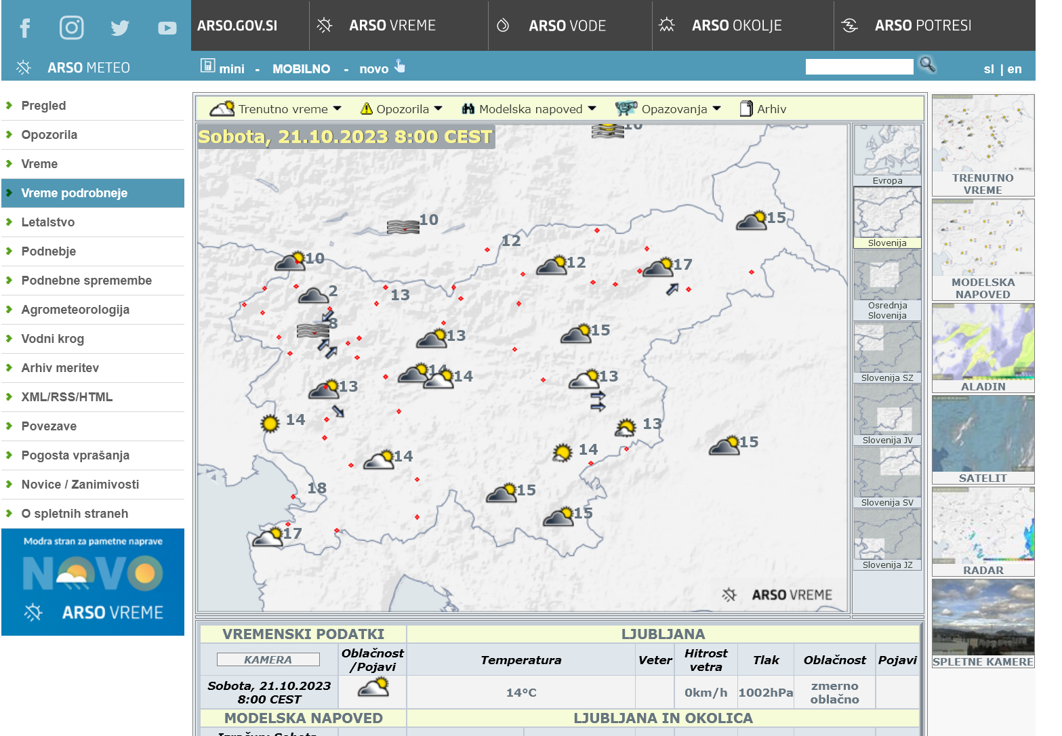Click the cloud icon showing temperature 2
Image resolution: width=1062 pixels, height=736 pixels.
click(313, 295)
